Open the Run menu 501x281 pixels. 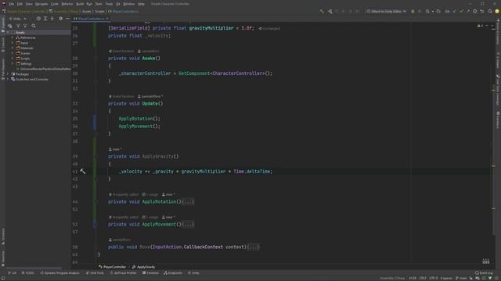point(89,4)
